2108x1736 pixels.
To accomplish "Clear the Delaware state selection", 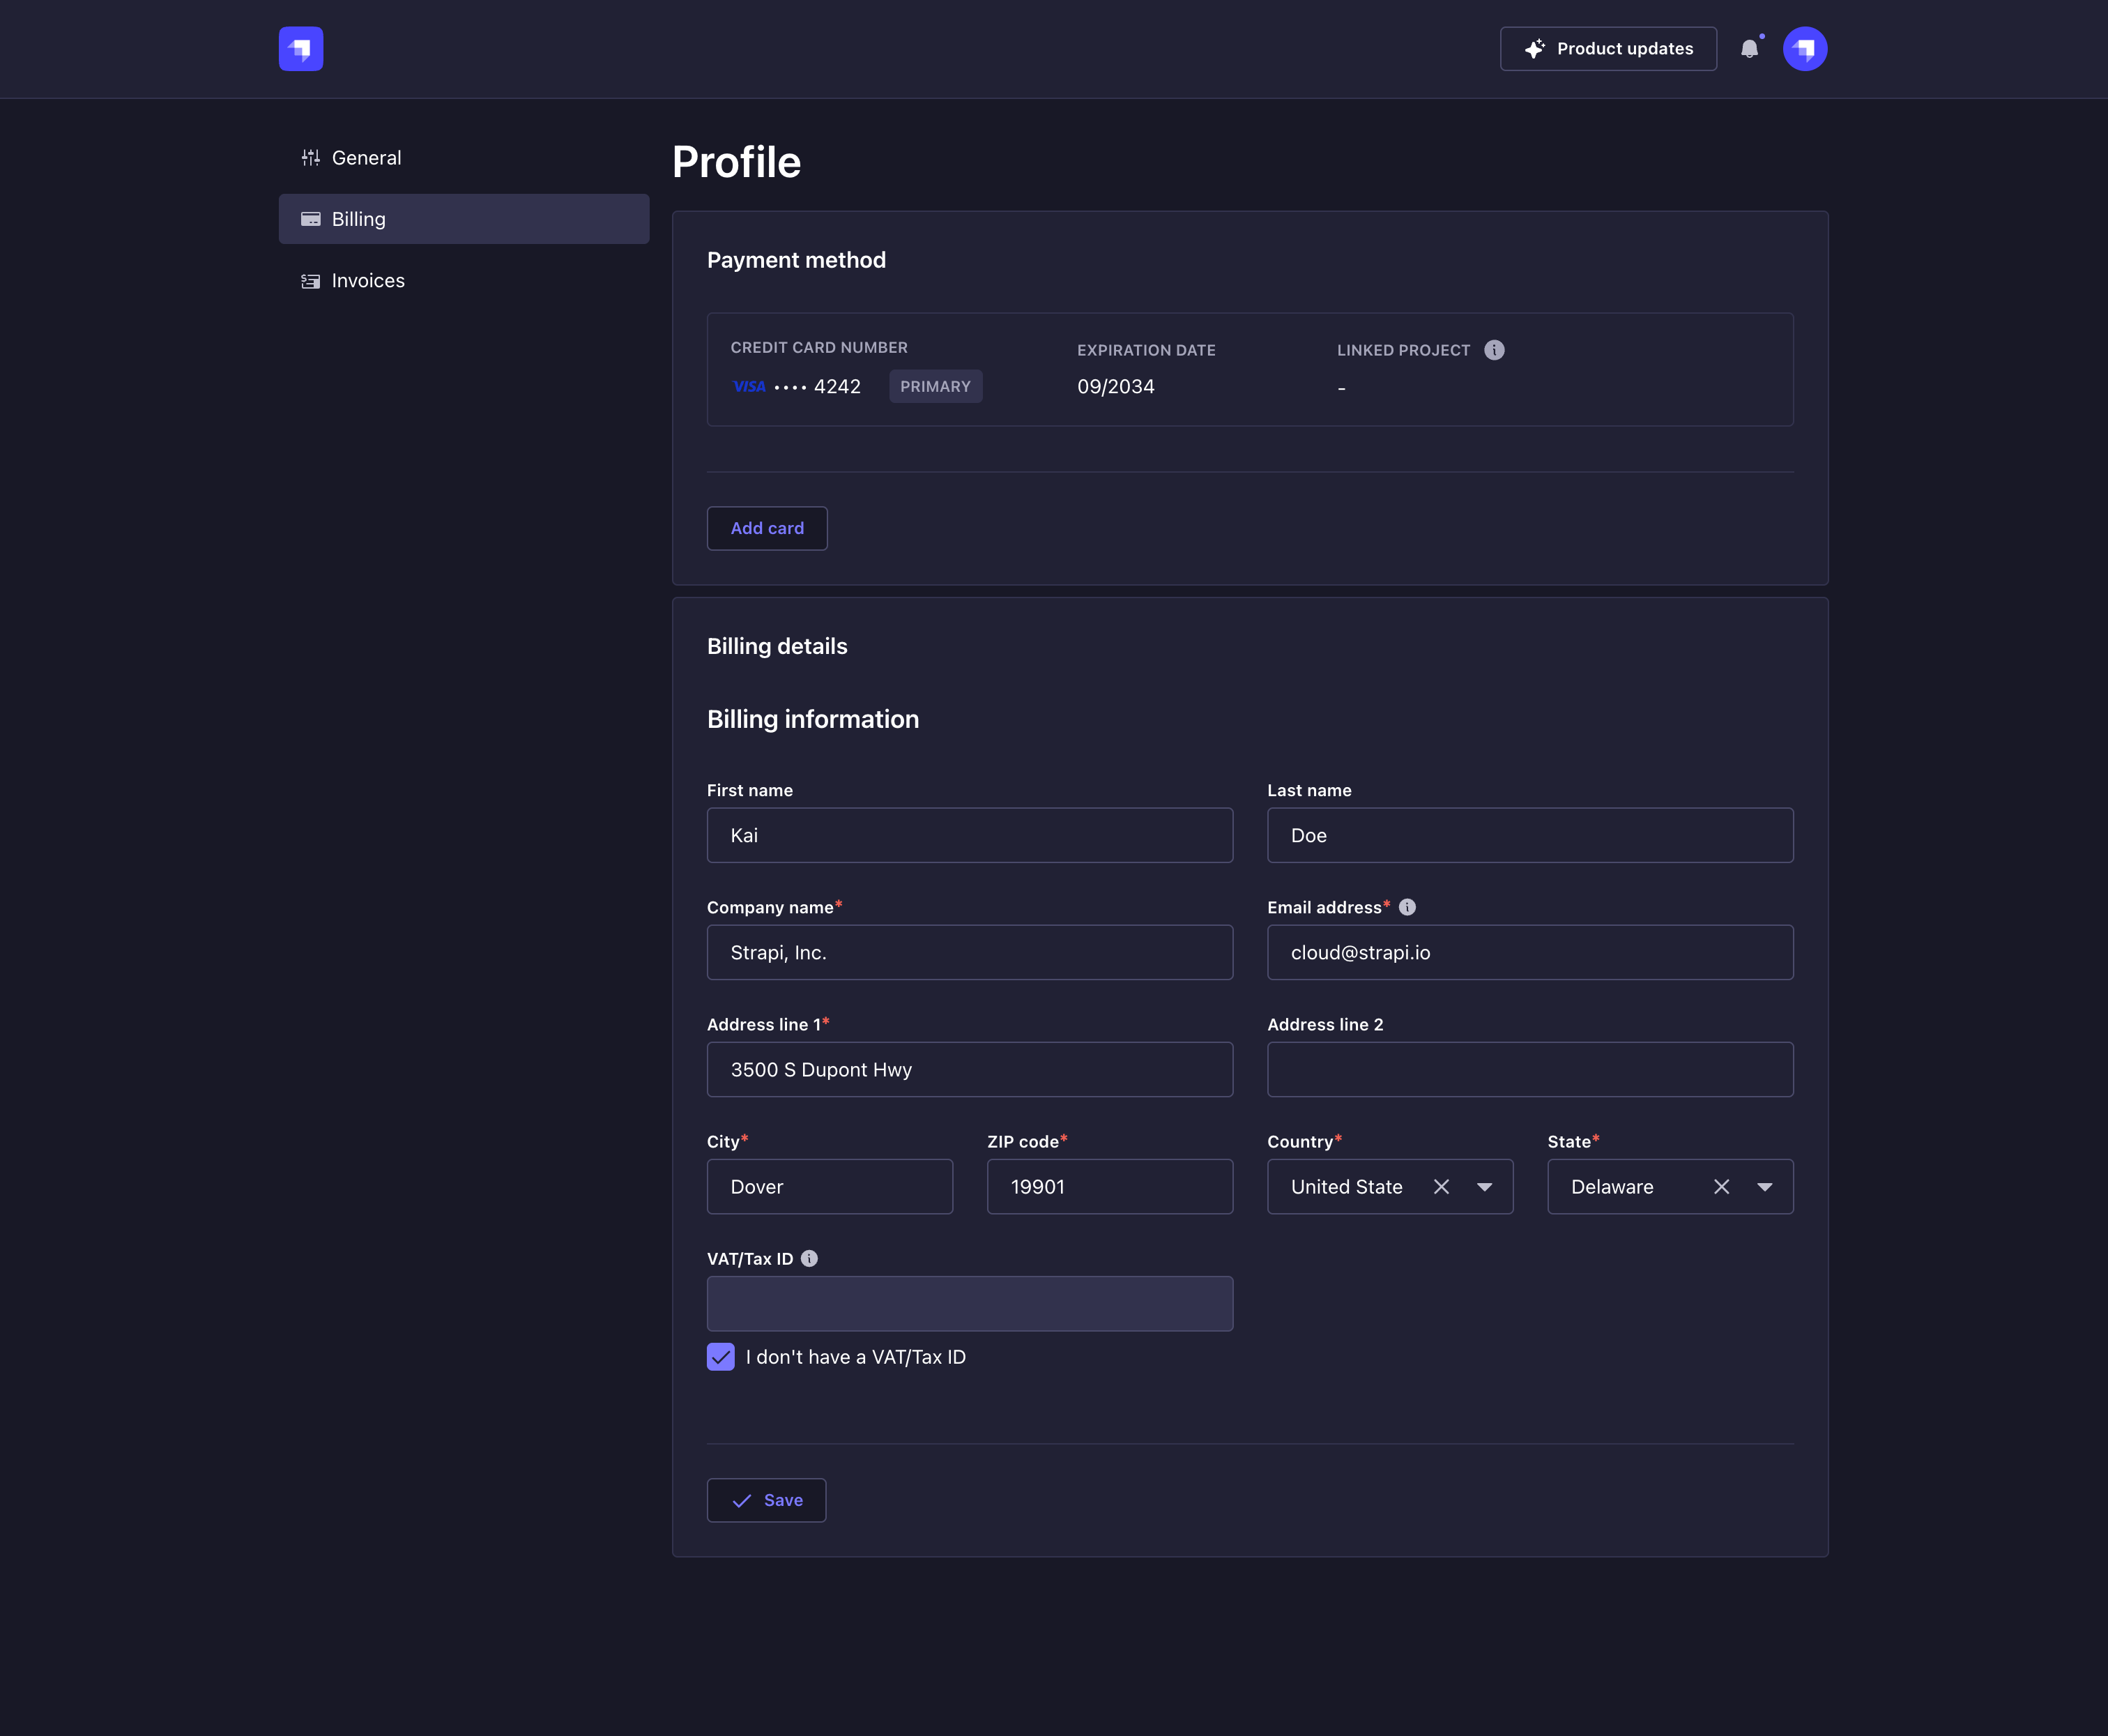I will pyautogui.click(x=1722, y=1186).
